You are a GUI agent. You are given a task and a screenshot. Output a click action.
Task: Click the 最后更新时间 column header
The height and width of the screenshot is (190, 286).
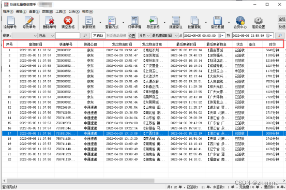(186, 45)
